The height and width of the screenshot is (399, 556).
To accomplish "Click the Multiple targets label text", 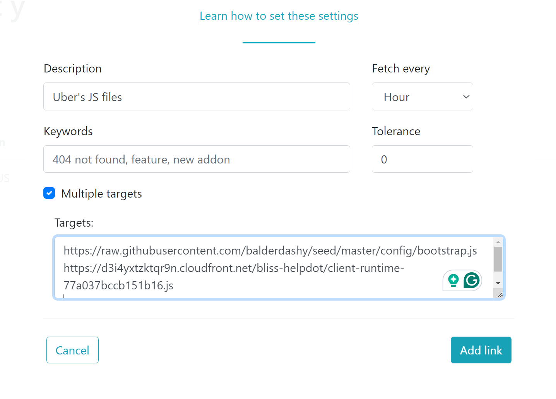I will point(101,194).
